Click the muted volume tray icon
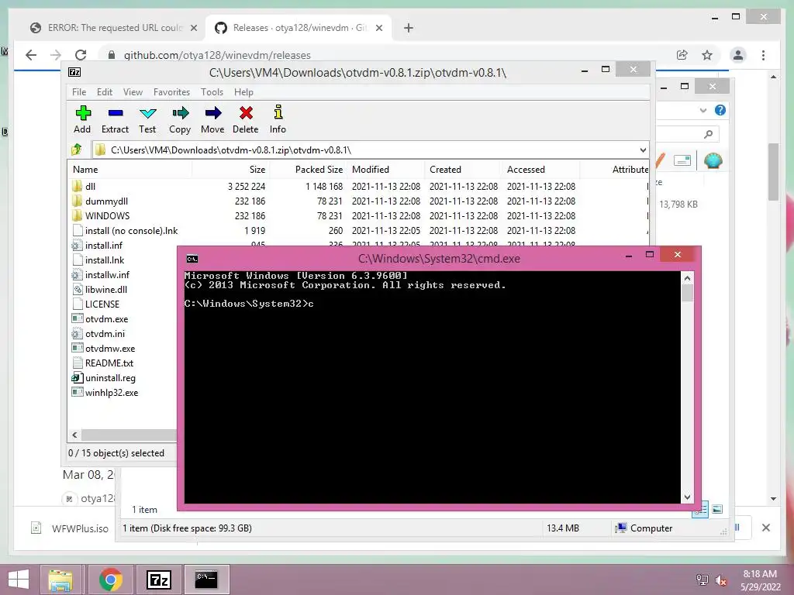Screen dimensions: 794x595 pos(721,580)
